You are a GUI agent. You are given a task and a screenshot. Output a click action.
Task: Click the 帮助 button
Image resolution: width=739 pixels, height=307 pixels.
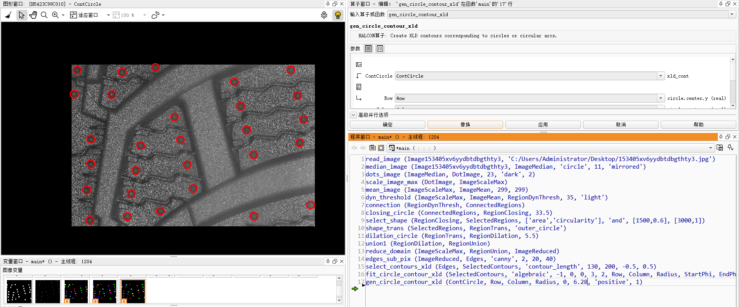coord(699,124)
